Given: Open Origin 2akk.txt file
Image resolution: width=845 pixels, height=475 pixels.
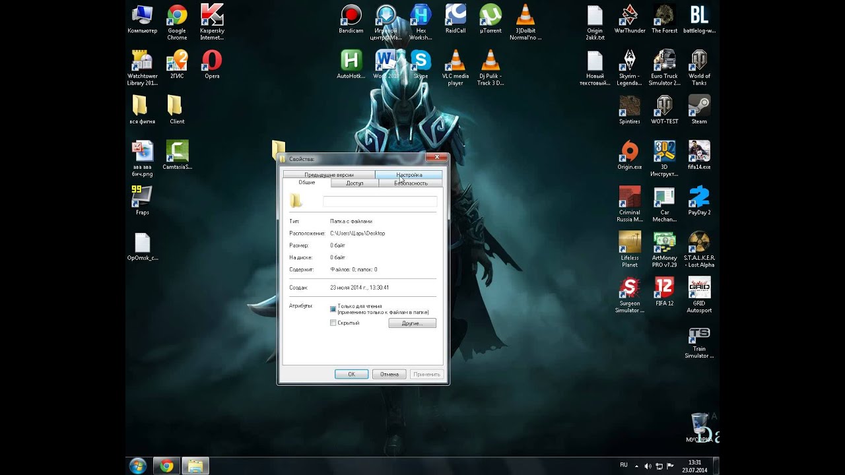Looking at the screenshot, I should point(595,22).
